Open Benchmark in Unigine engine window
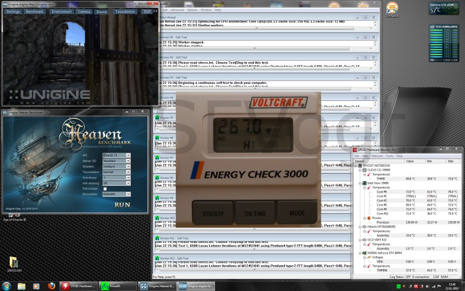Screen dimensions: 465x291 pyautogui.click(x=35, y=11)
